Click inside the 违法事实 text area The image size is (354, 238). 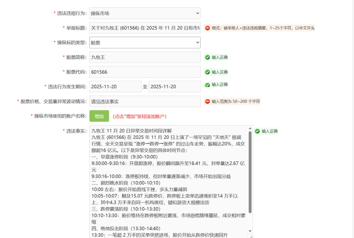pos(169,182)
